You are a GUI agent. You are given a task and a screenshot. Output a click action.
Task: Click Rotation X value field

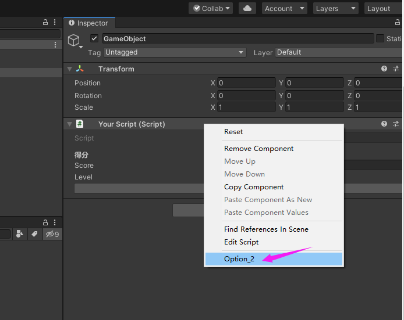pos(246,96)
